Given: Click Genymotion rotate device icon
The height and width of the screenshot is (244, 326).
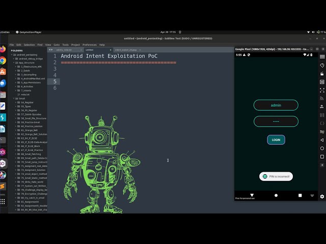Looking at the screenshot, I should pos(322,66).
